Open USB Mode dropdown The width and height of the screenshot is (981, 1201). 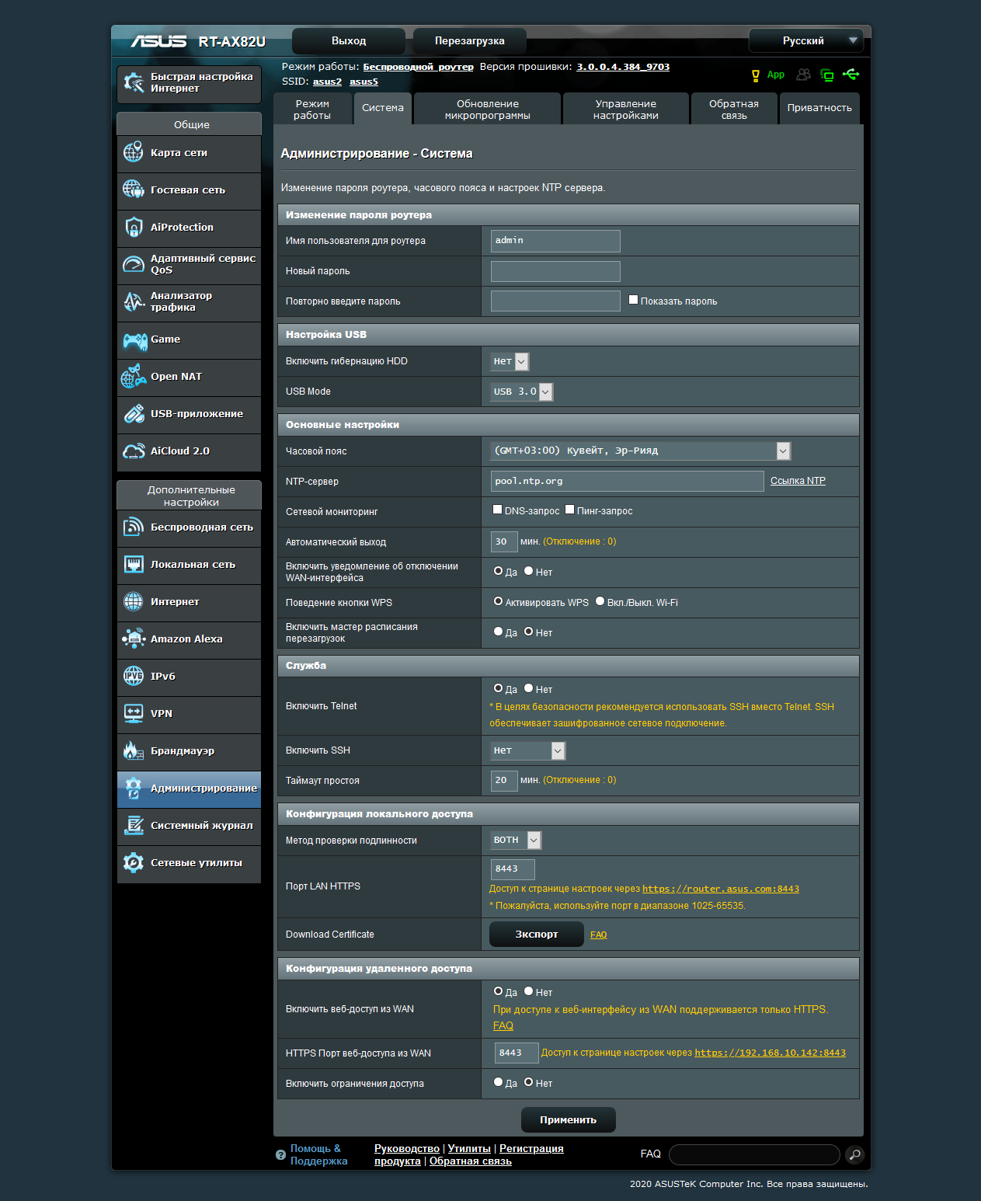(x=521, y=392)
